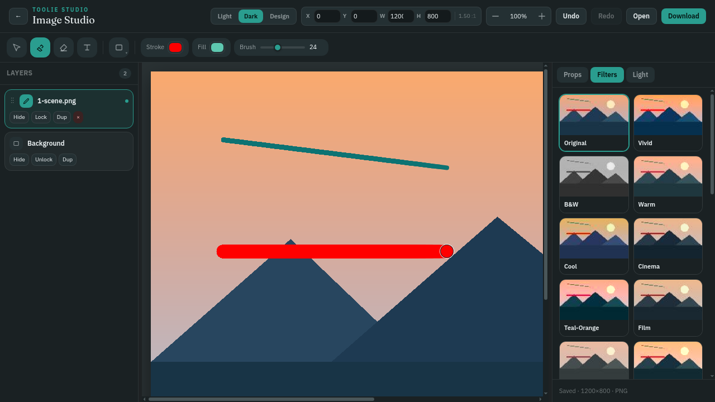Adjust the Brush size slider
715x402 pixels.
(283, 47)
